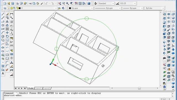The width and height of the screenshot is (177, 100).
Task: Toggle freeze/thaw sun icon for layer 0
Action: pos(11,8)
